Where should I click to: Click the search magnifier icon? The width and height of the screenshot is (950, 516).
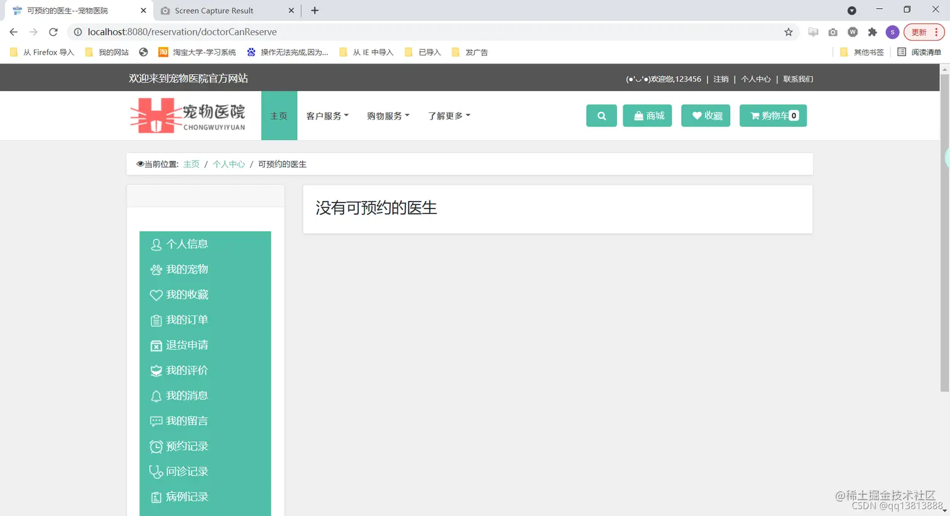tap(601, 116)
